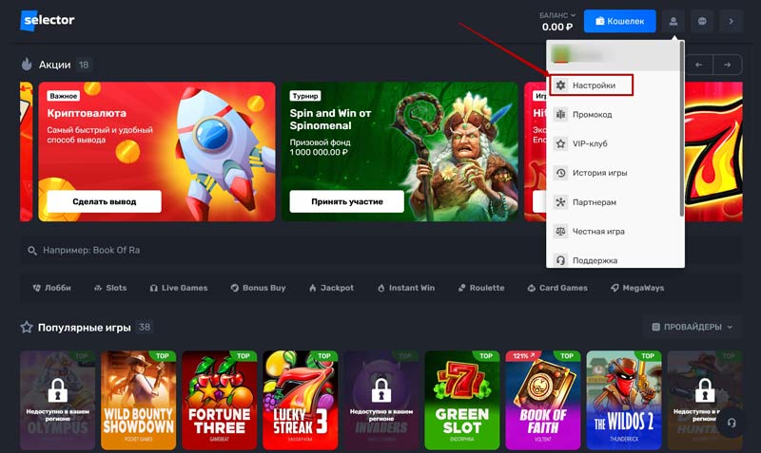Click previous promotions arrow

click(699, 65)
